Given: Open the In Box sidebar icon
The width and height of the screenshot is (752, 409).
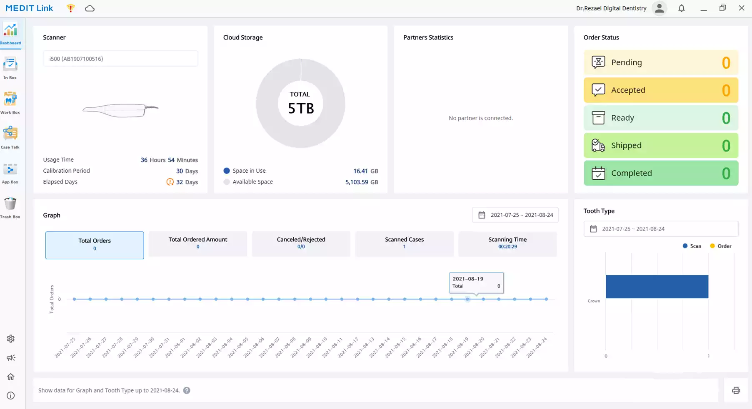Looking at the screenshot, I should (x=10, y=68).
